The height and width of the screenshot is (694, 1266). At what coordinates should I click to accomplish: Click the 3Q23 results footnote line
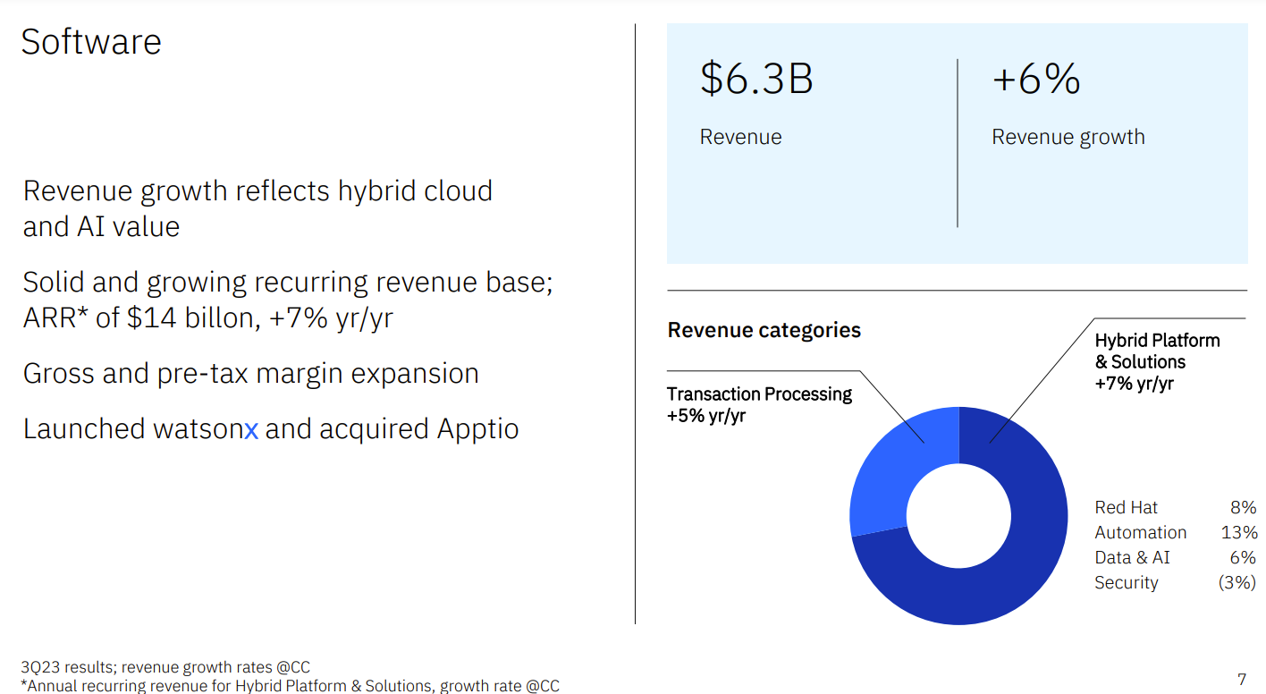coord(167,666)
